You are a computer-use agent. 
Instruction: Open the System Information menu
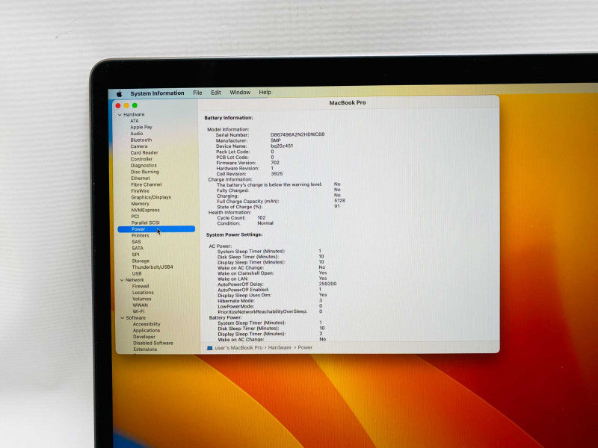tap(157, 93)
